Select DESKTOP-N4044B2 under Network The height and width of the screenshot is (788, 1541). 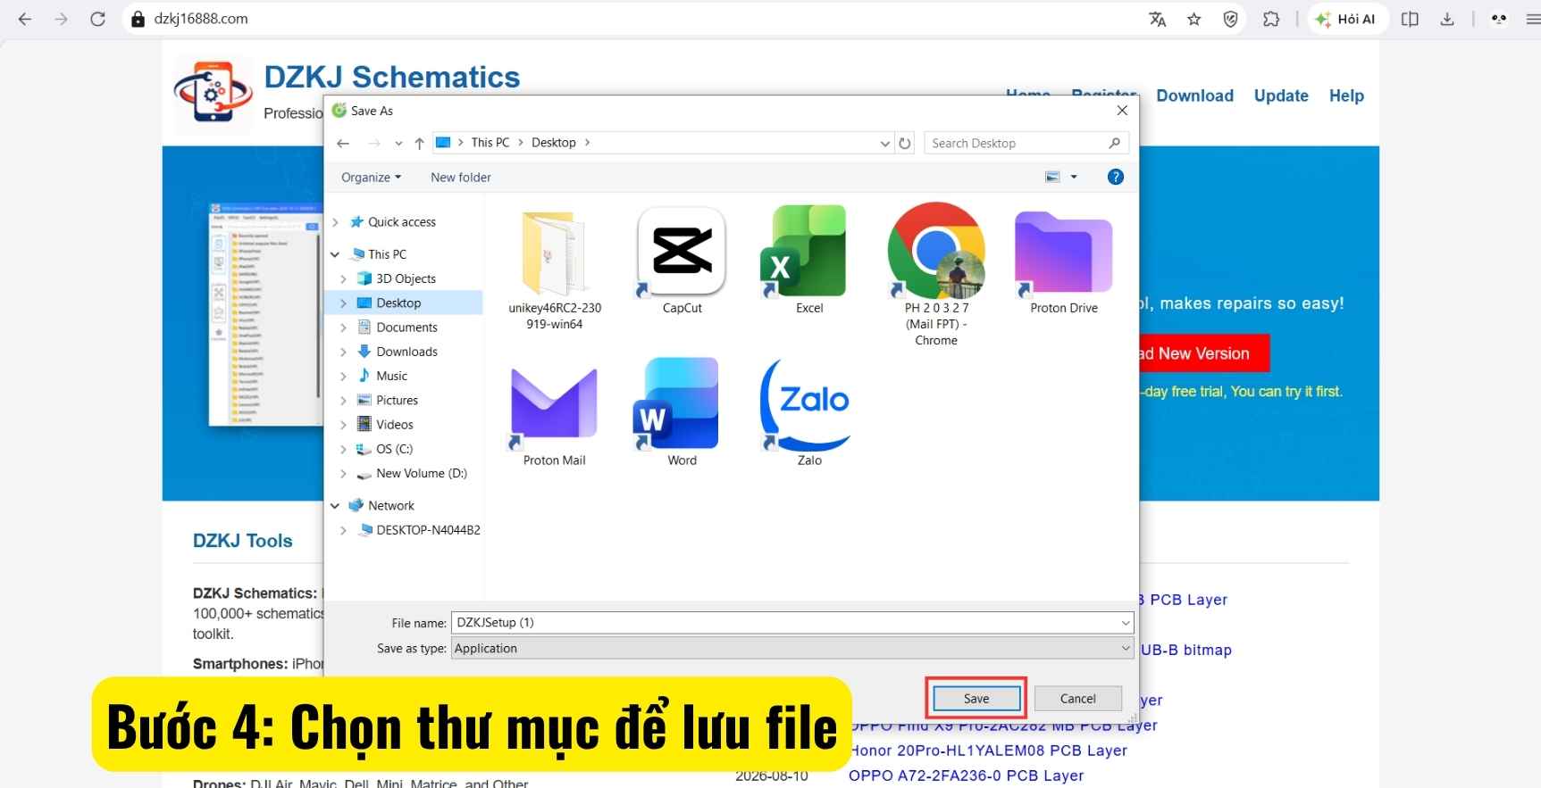click(x=428, y=530)
